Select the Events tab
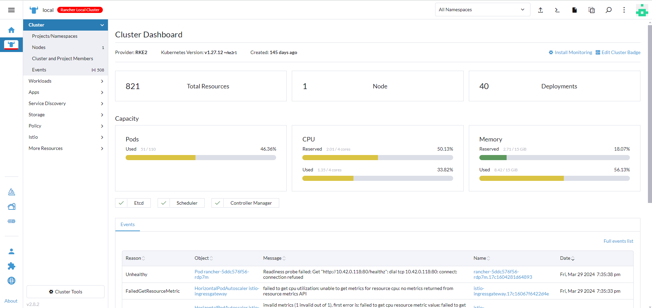 pyautogui.click(x=127, y=224)
